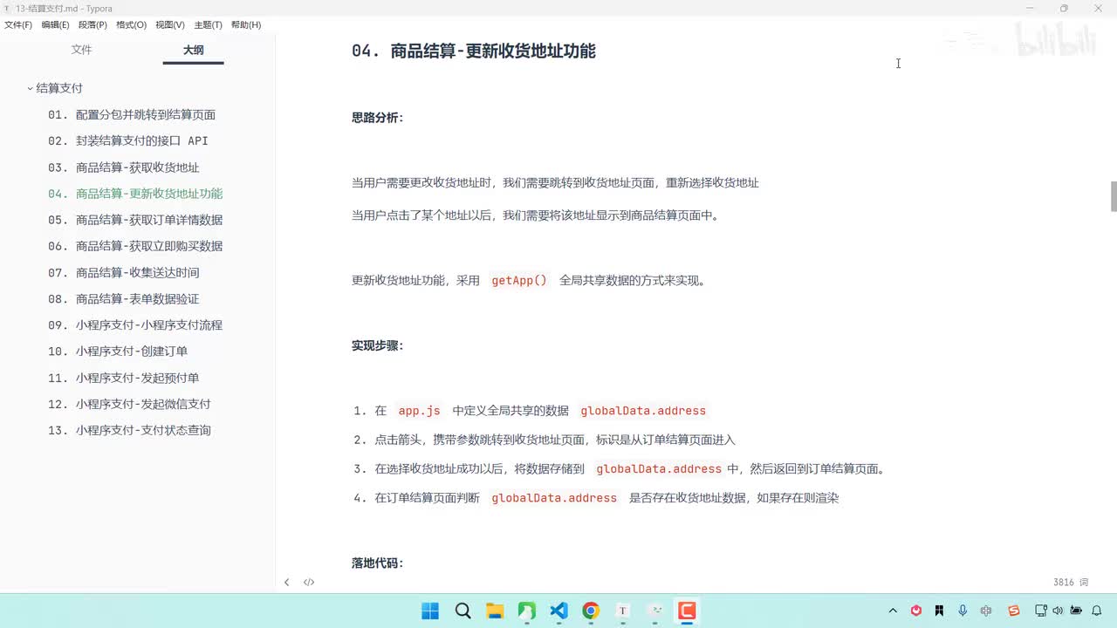
Task: Open Google Chrome from taskbar
Action: coord(591,611)
